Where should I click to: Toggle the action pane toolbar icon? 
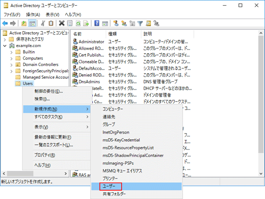pos(105,23)
